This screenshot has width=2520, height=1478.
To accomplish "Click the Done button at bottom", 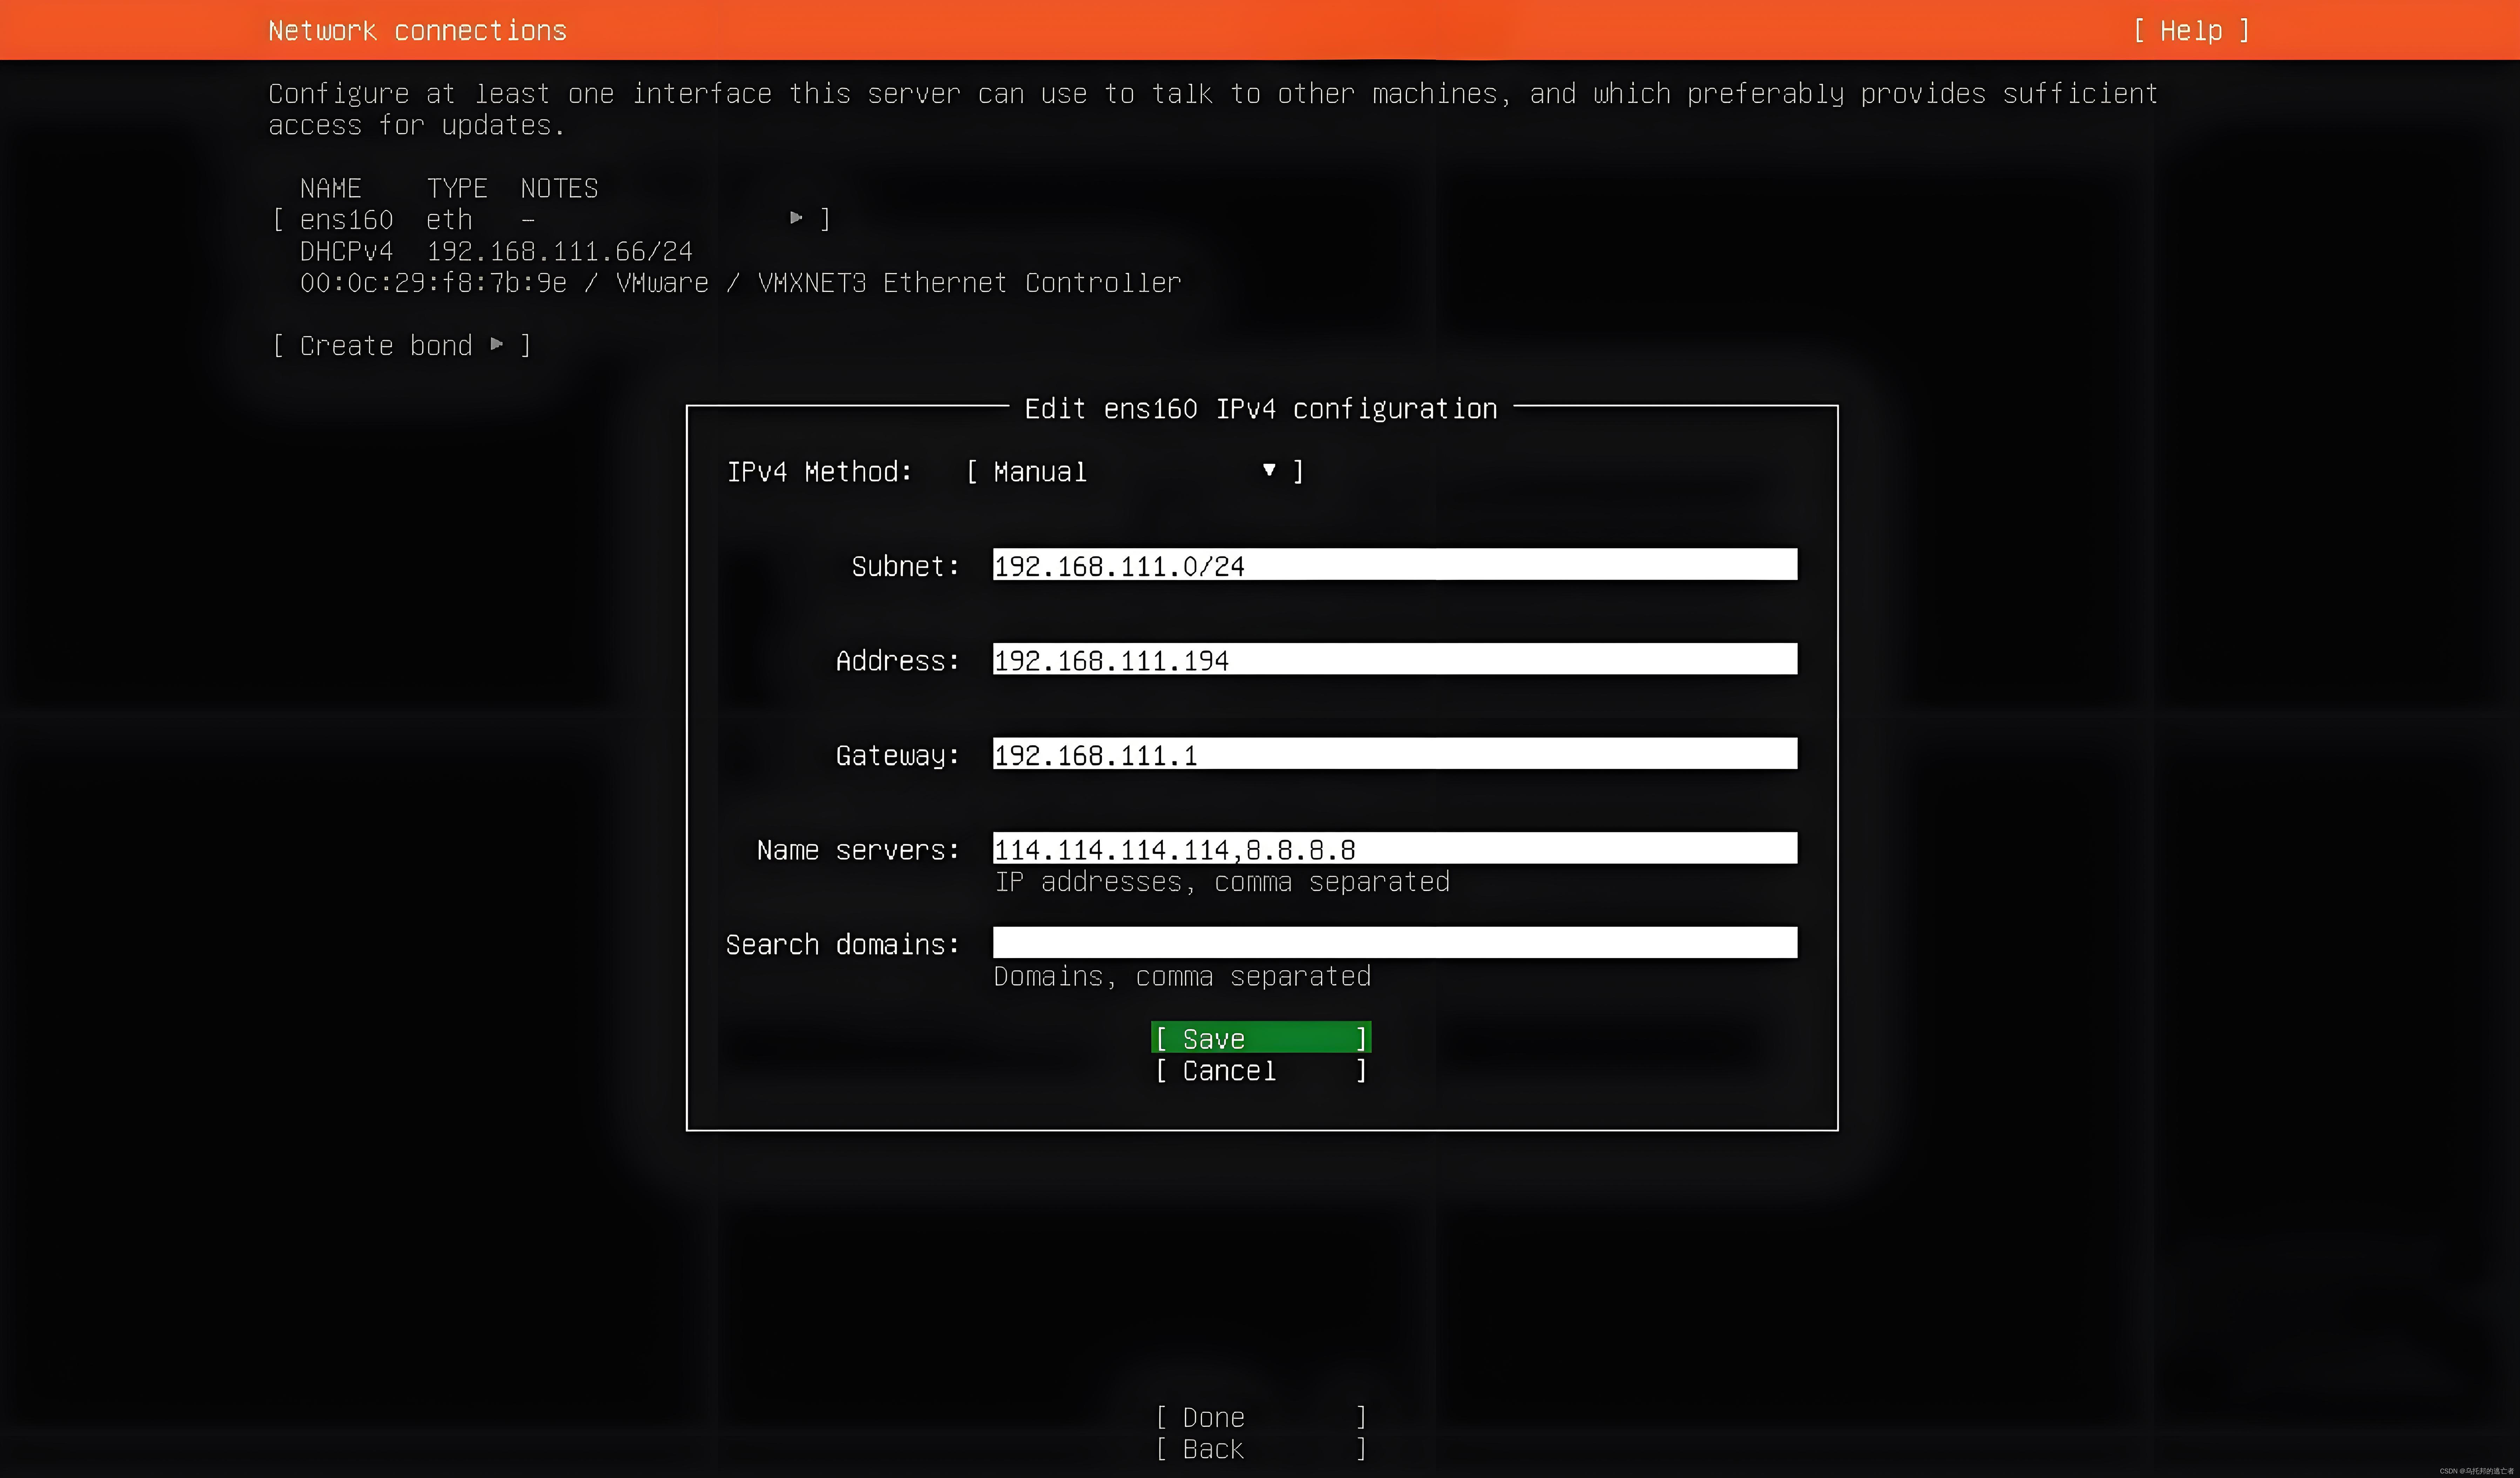I will point(1260,1417).
